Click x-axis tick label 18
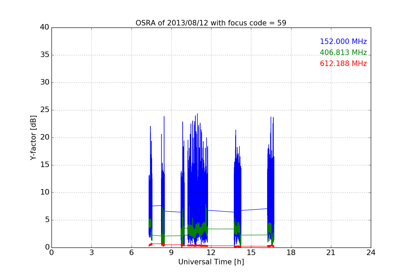 [291, 253]
